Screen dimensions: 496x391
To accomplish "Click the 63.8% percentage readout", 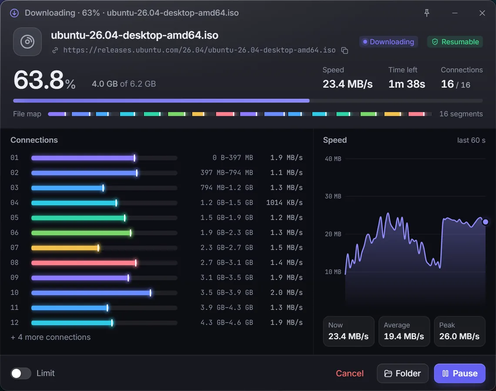I will (x=44, y=80).
